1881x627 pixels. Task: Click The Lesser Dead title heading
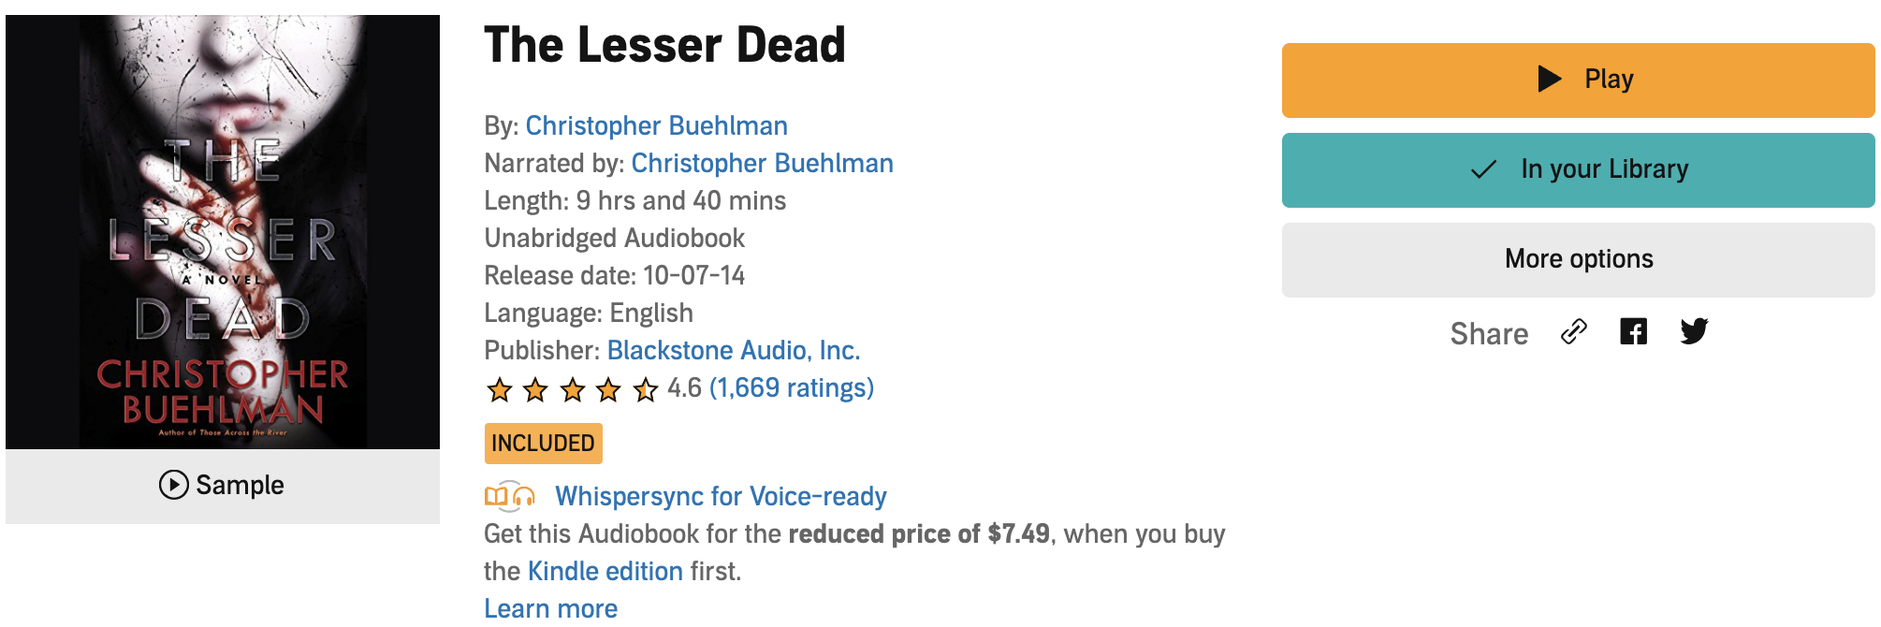(x=664, y=45)
